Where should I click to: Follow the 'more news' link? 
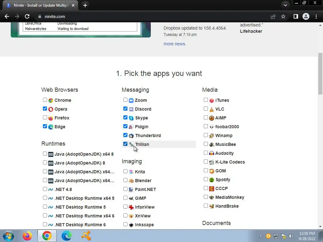click(x=174, y=44)
